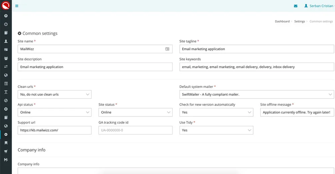The image size is (335, 174).
Task: Open Check for new version automatically dropdown
Action: (x=216, y=112)
